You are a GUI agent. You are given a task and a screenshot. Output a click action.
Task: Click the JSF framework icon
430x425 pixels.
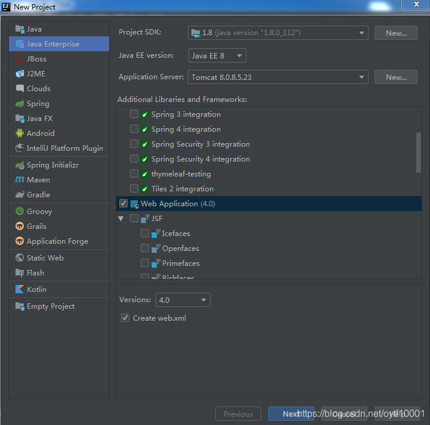(x=145, y=219)
